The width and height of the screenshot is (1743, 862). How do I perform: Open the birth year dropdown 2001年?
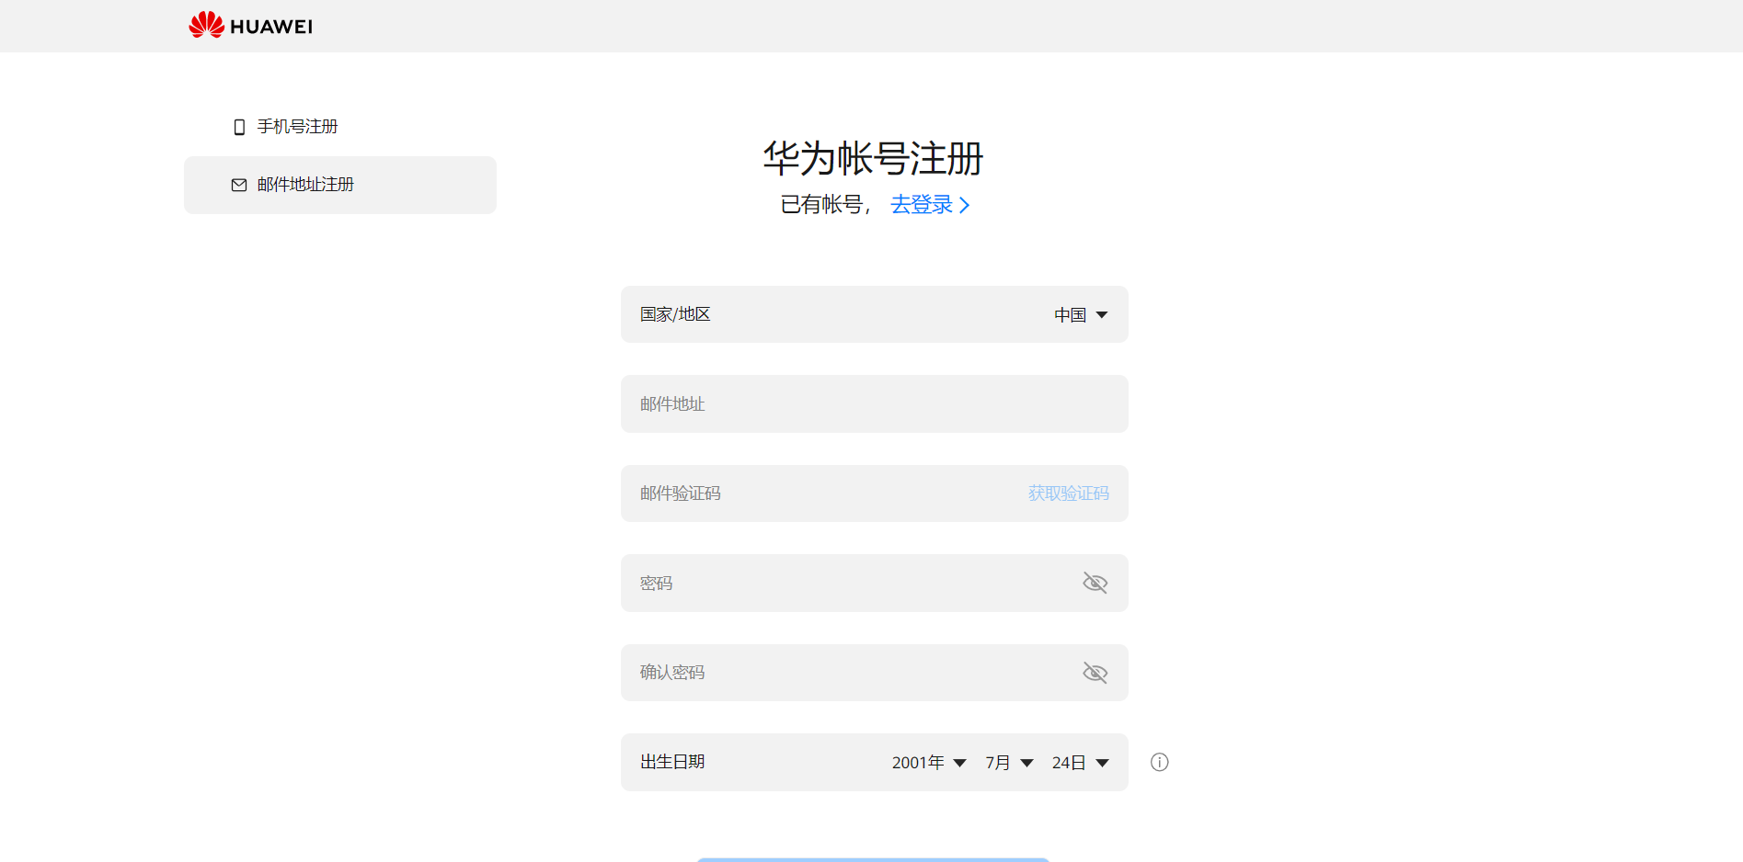point(929,763)
